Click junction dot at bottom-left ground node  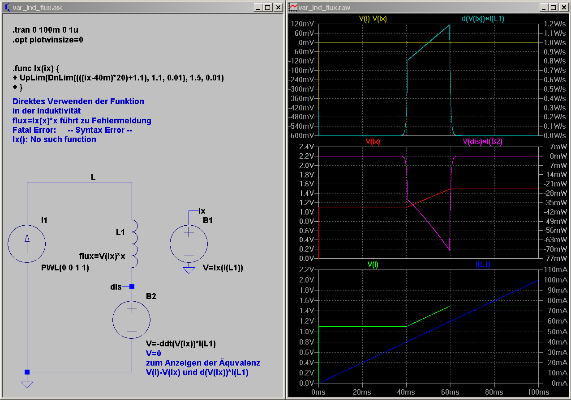point(27,372)
